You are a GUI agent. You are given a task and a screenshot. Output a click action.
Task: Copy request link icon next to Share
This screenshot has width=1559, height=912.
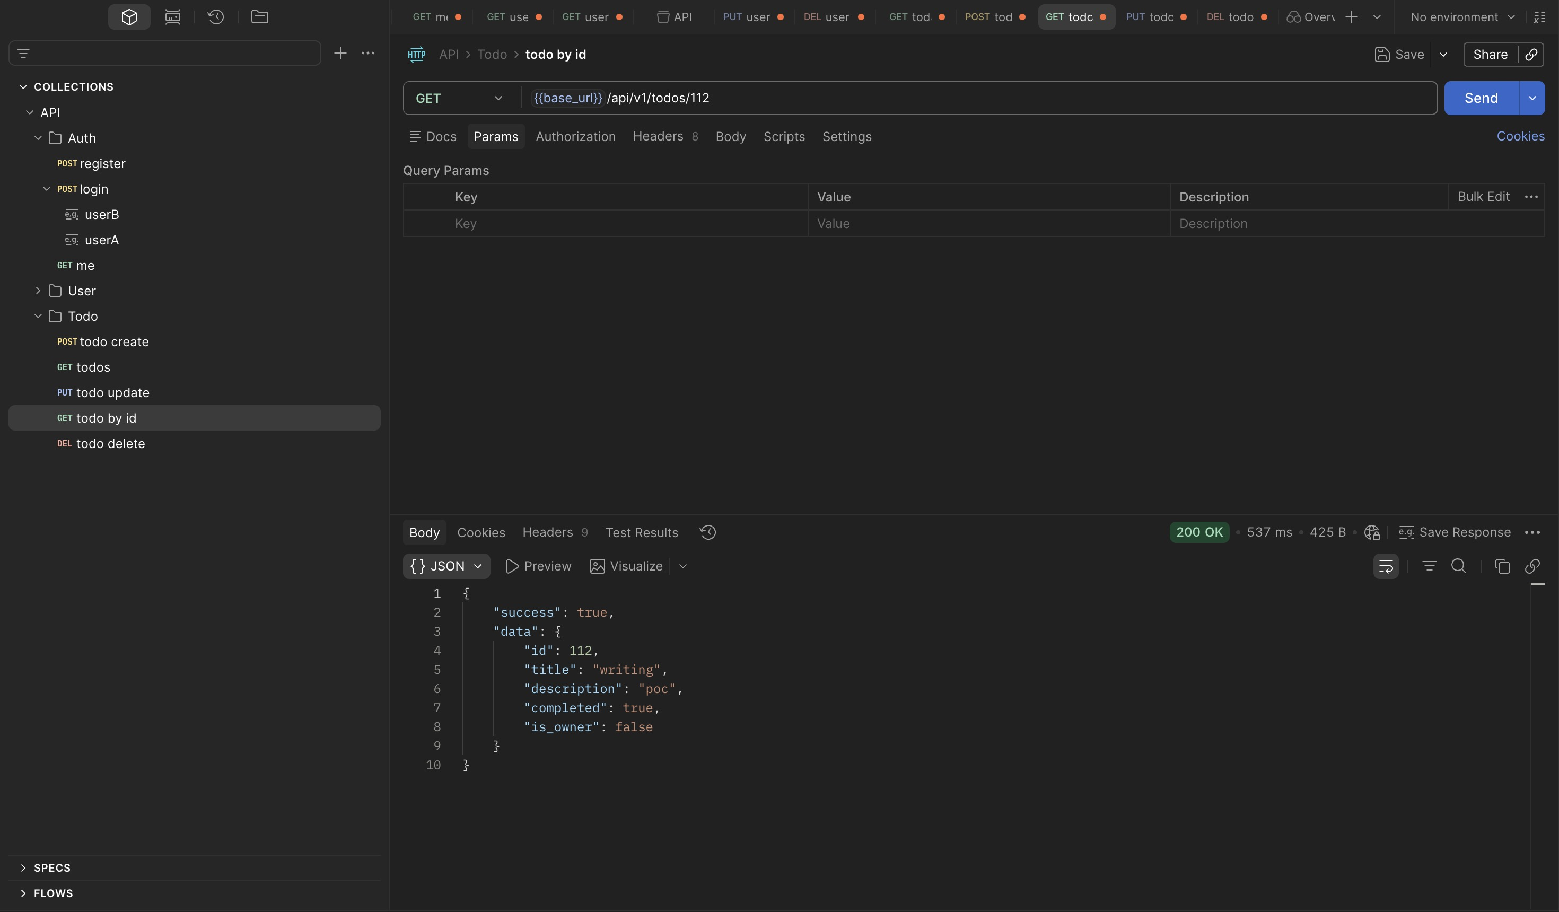click(x=1532, y=55)
